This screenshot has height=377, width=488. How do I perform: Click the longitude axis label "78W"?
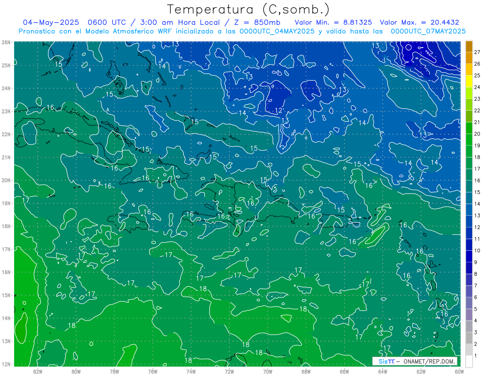[x=114, y=371]
